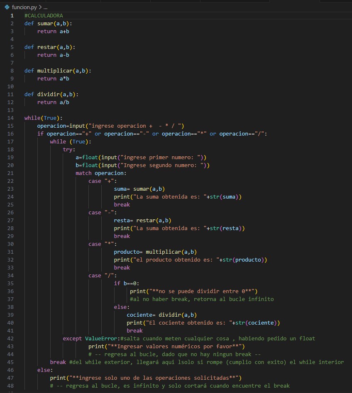Click line number 1 in the gutter
Screen dimensions: 352x393
(12, 15)
